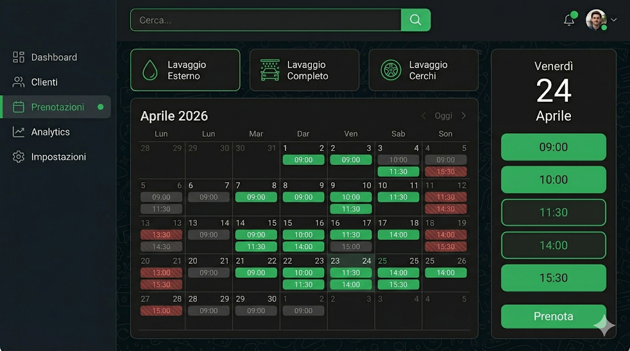
Task: Select the 10:00 slot in the side panel
Action: pos(553,180)
